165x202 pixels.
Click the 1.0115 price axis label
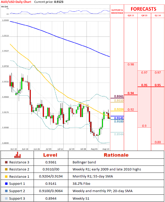pos(5,36)
